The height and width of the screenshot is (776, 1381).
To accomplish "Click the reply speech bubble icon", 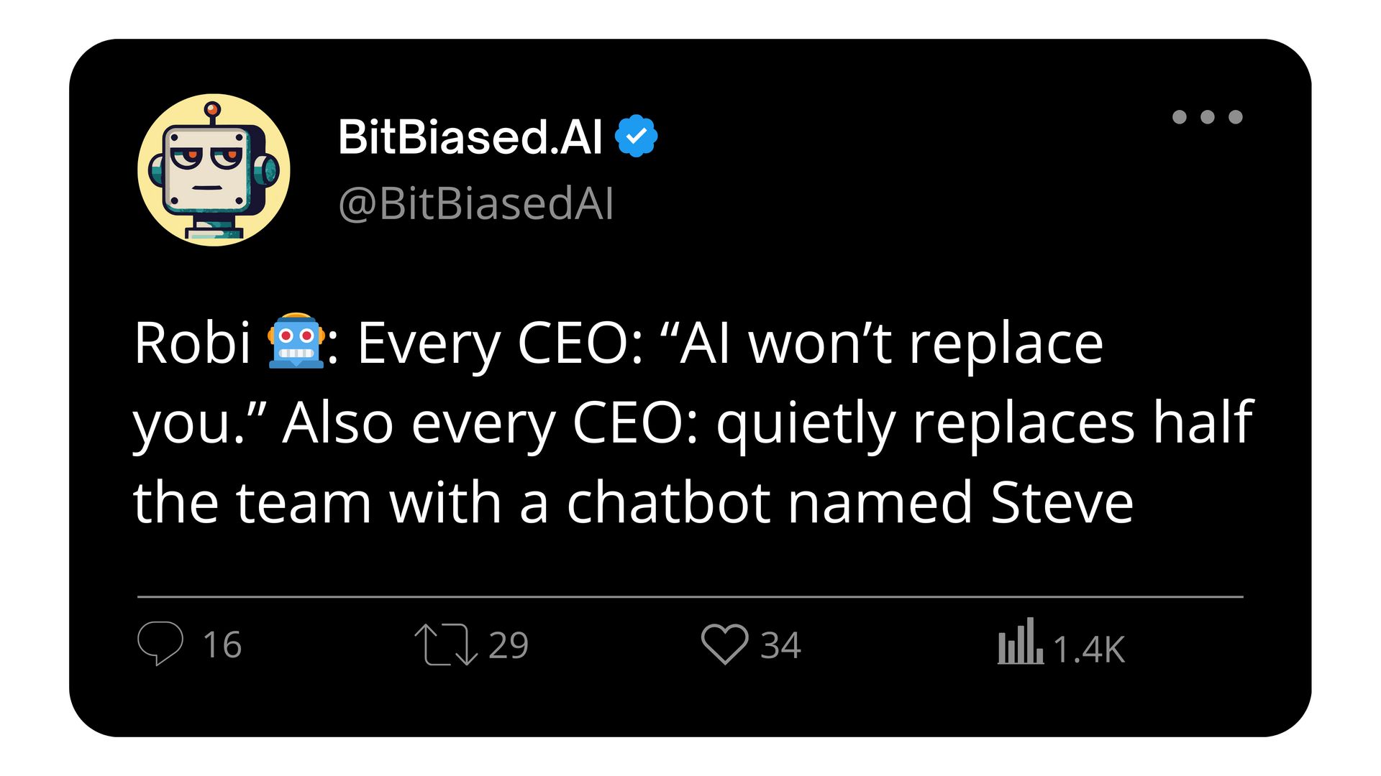I will [x=160, y=643].
